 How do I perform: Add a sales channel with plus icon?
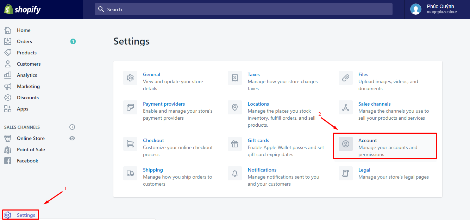pyautogui.click(x=72, y=127)
